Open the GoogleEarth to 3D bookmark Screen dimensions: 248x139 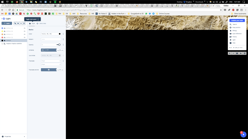tap(136, 14)
